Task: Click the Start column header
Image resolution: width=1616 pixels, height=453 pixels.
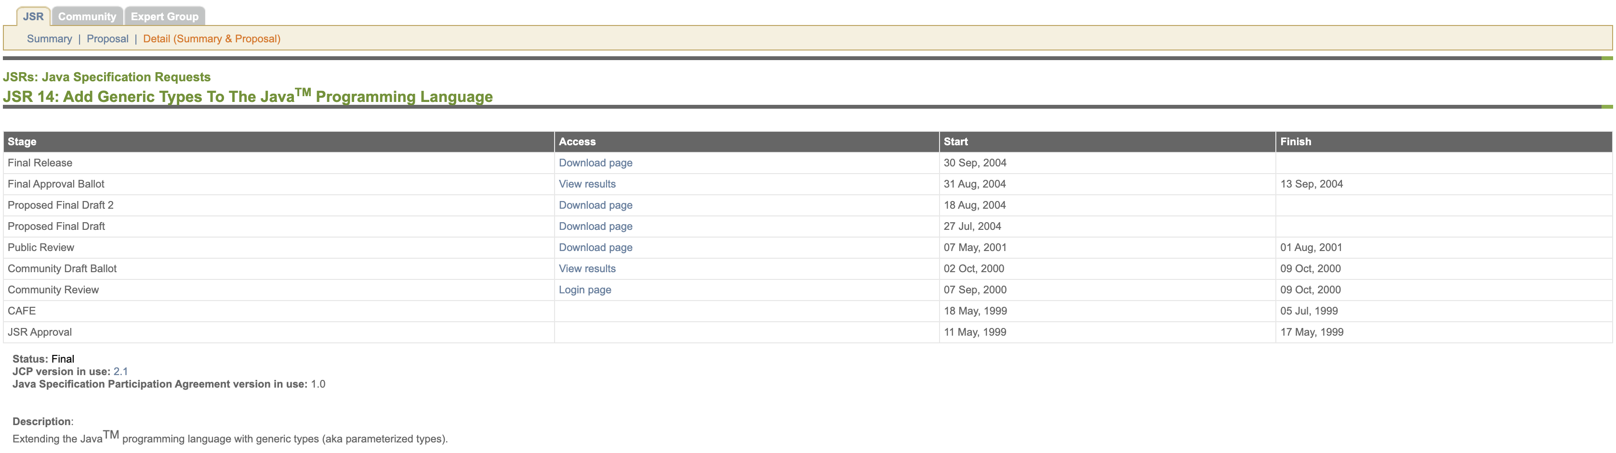Action: pyautogui.click(x=955, y=141)
